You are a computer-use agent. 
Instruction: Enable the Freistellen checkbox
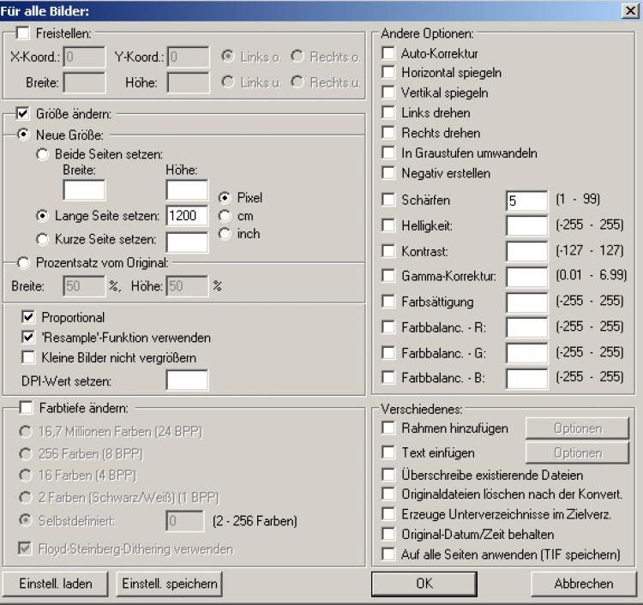(22, 33)
